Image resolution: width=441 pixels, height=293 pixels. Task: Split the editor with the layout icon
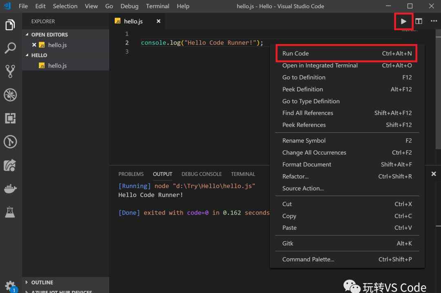(x=419, y=21)
